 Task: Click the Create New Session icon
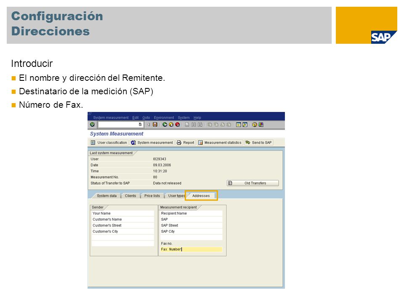click(239, 125)
